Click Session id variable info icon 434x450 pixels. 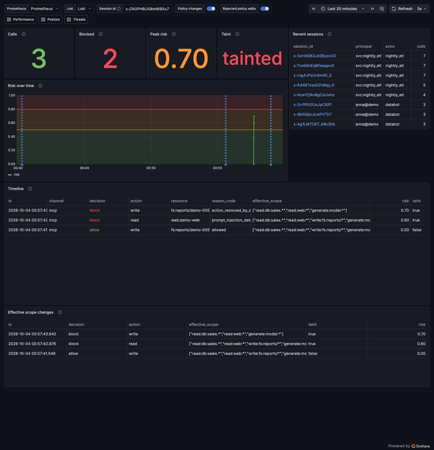[x=119, y=9]
